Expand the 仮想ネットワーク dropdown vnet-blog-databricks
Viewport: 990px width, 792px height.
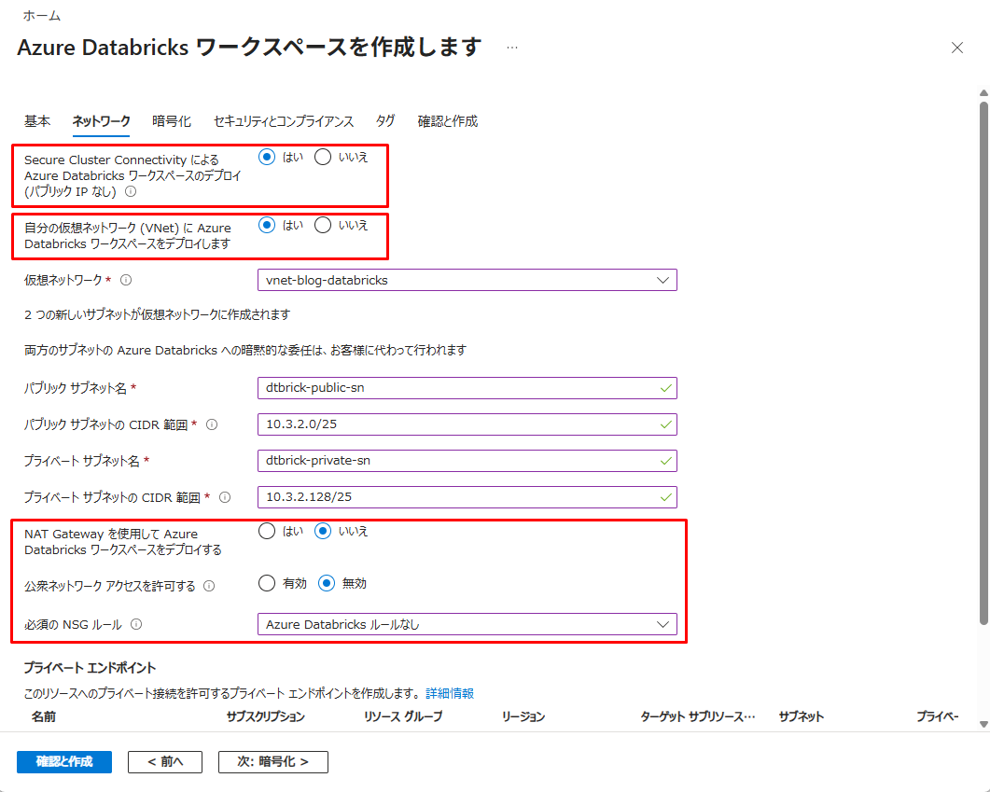467,280
